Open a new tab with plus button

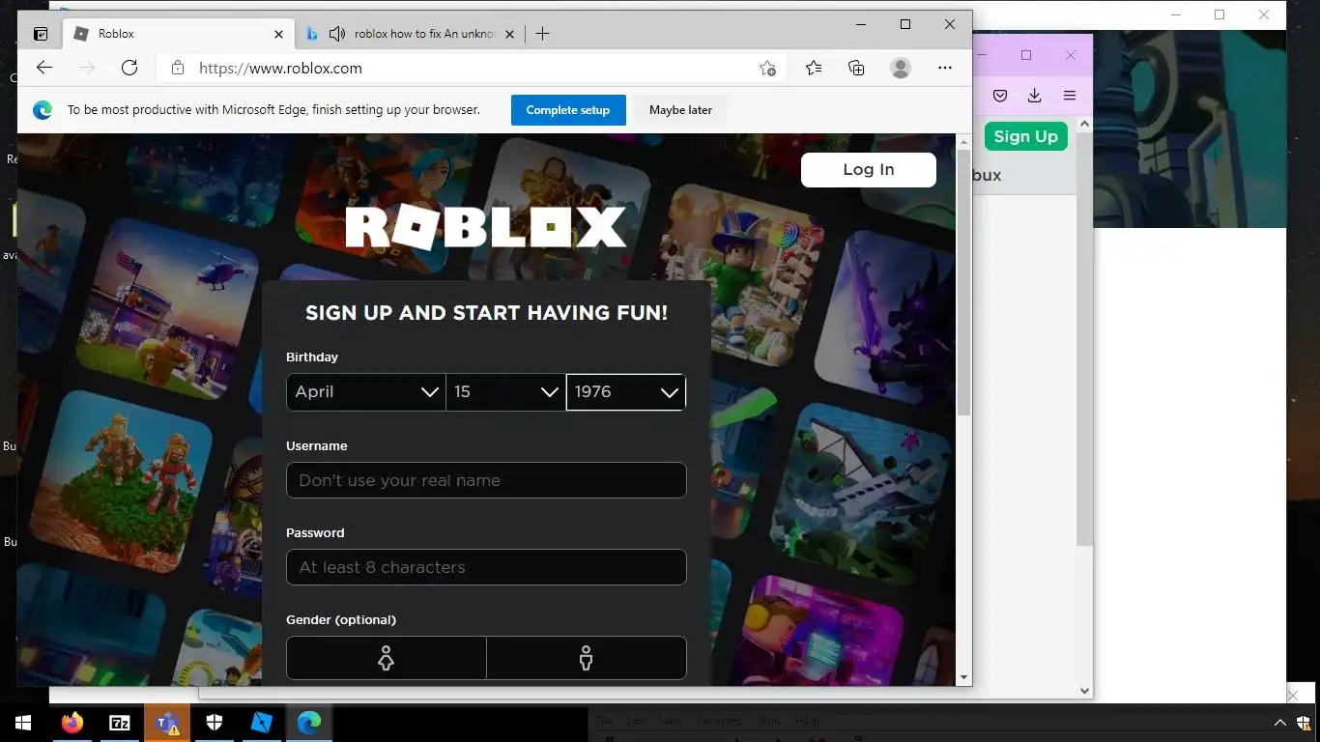[542, 34]
